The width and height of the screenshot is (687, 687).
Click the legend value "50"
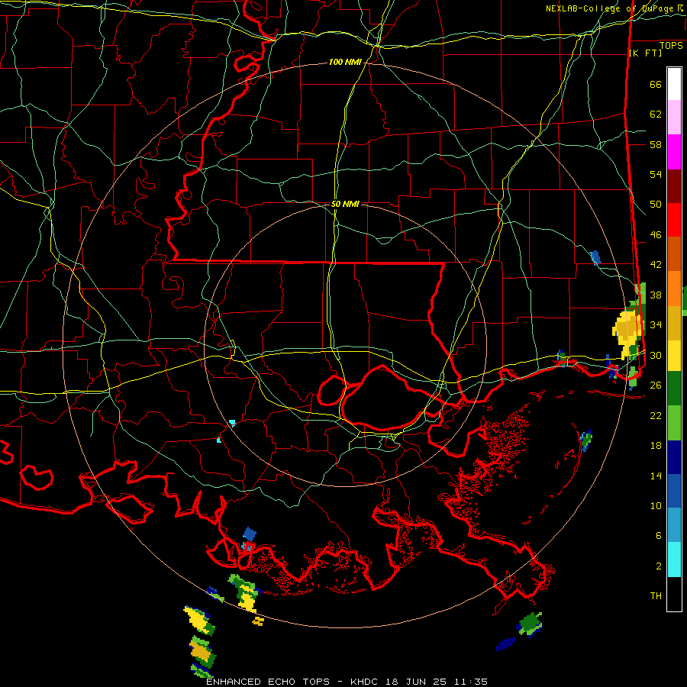coord(656,205)
